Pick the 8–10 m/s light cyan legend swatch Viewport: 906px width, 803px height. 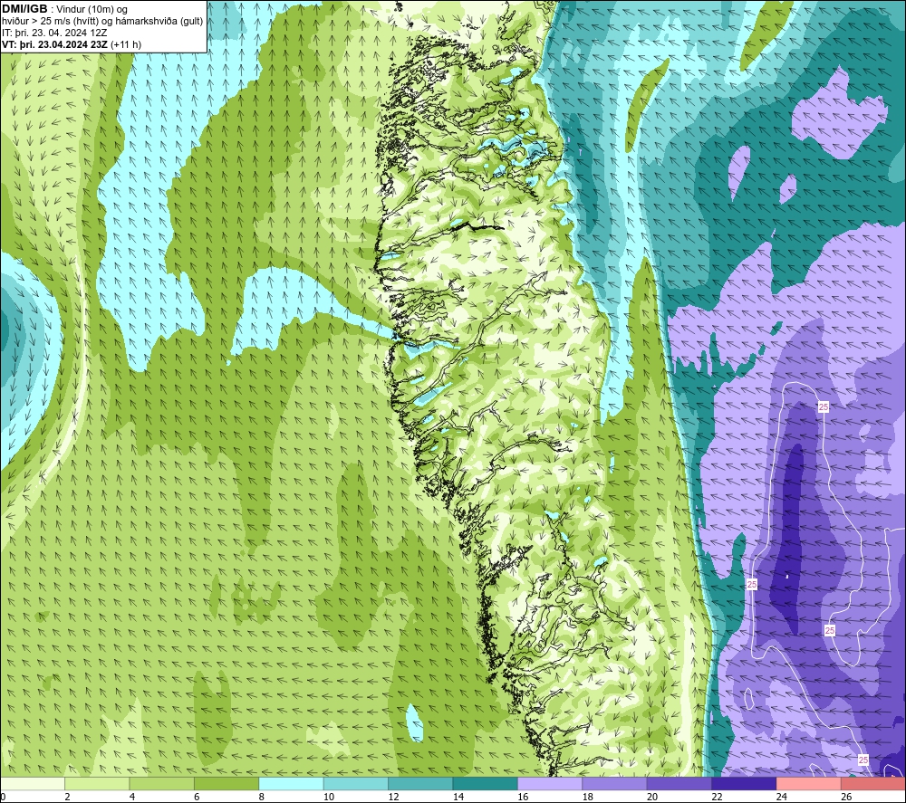(x=291, y=783)
